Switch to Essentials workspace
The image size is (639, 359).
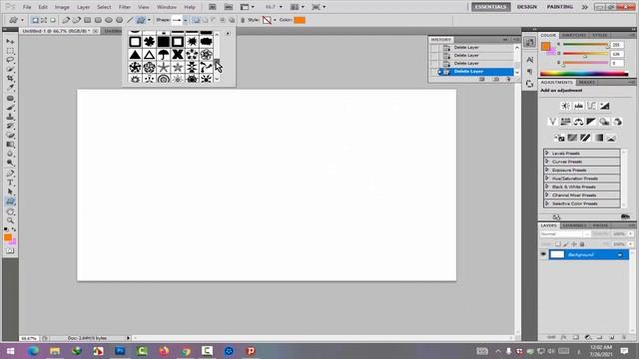click(x=490, y=7)
